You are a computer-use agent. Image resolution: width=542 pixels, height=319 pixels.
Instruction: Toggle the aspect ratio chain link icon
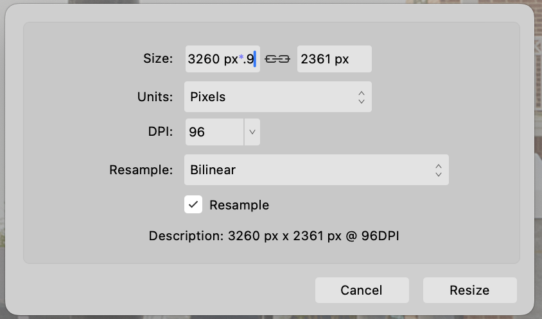277,60
